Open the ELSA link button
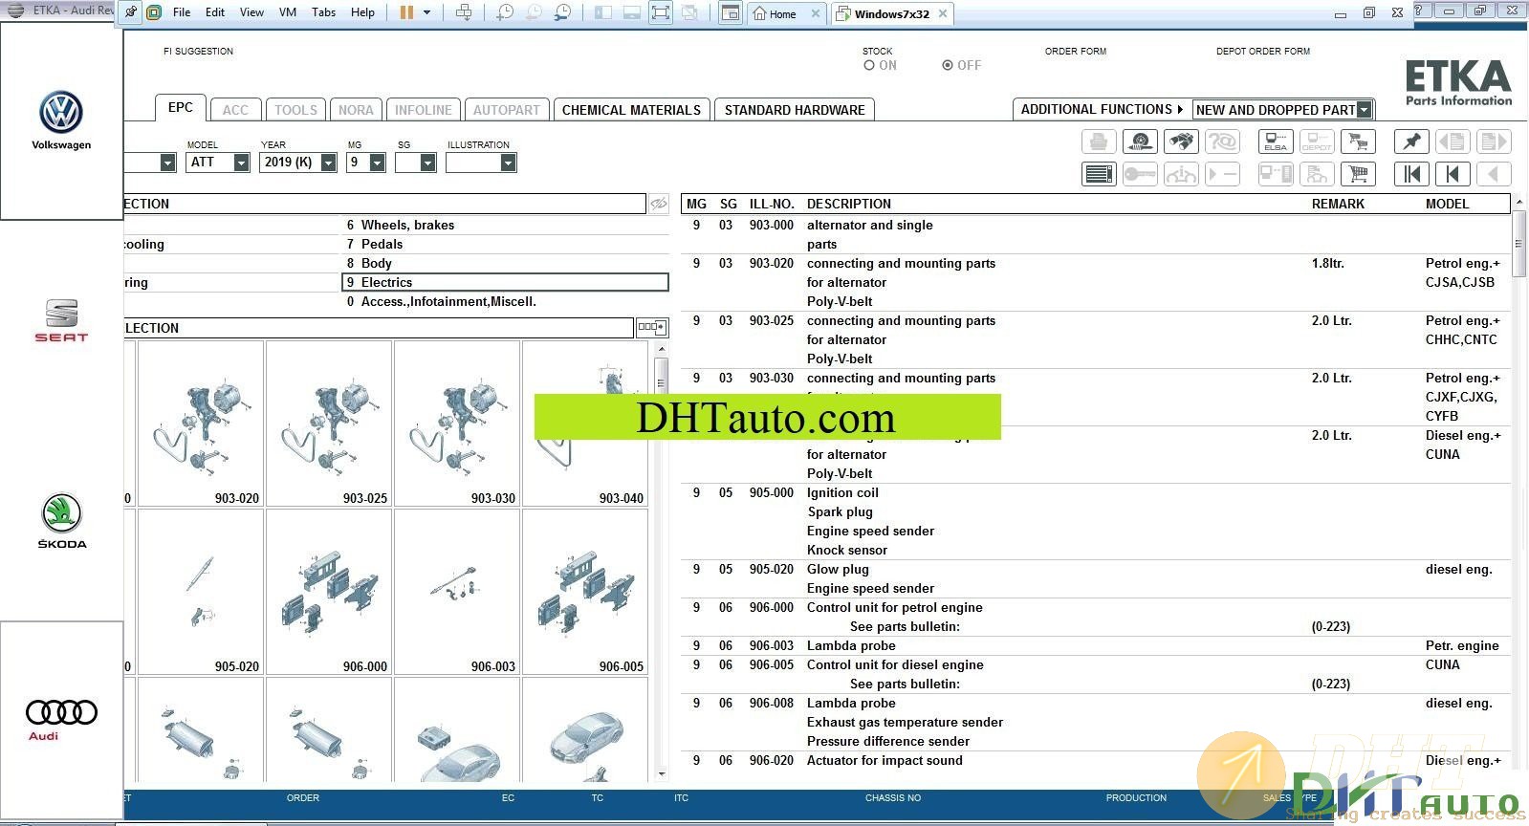1529x826 pixels. coord(1276,141)
